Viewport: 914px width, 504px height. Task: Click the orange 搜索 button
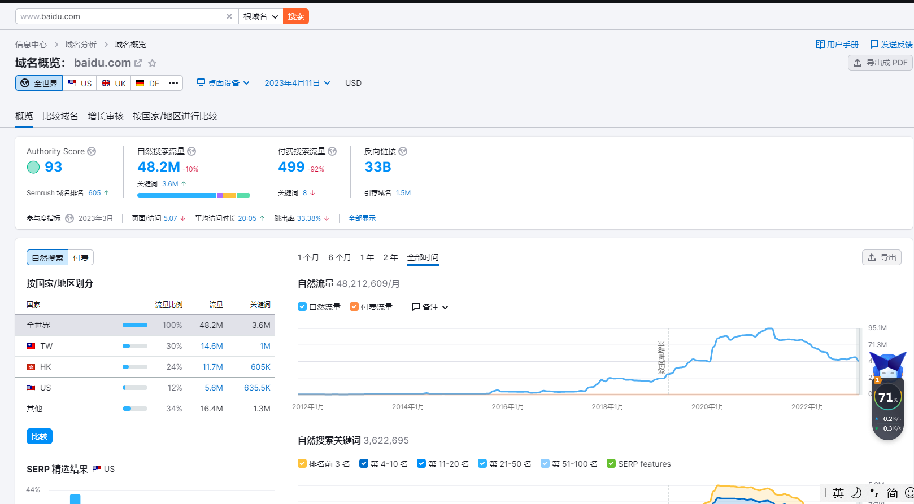[296, 16]
